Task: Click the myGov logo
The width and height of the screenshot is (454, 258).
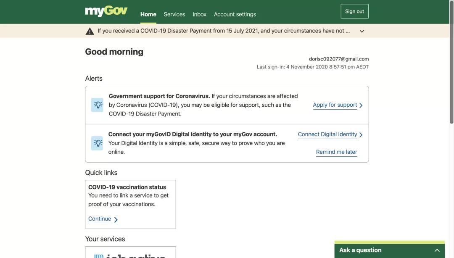Action: click(106, 11)
